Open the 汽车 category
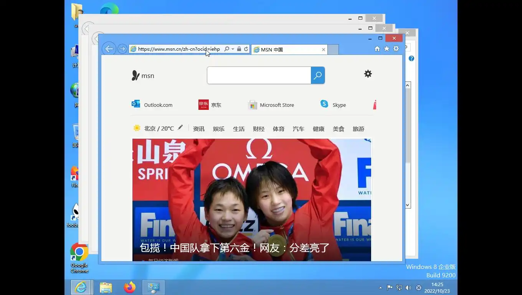522x295 pixels. tap(299, 129)
